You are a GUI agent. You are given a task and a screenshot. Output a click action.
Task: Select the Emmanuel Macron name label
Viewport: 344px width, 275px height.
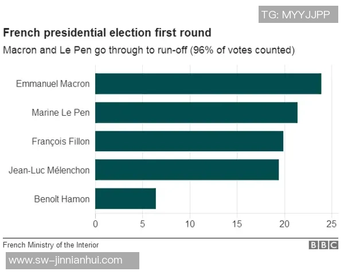pos(53,84)
